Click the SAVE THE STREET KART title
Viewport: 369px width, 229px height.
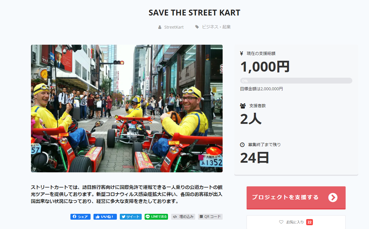[x=194, y=13]
